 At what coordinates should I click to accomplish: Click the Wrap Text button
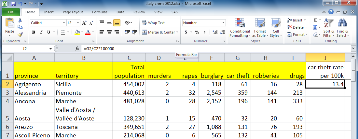(153, 23)
